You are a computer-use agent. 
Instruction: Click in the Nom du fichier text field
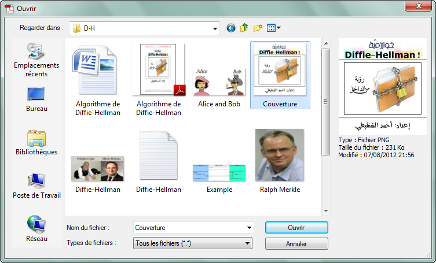[x=189, y=228]
